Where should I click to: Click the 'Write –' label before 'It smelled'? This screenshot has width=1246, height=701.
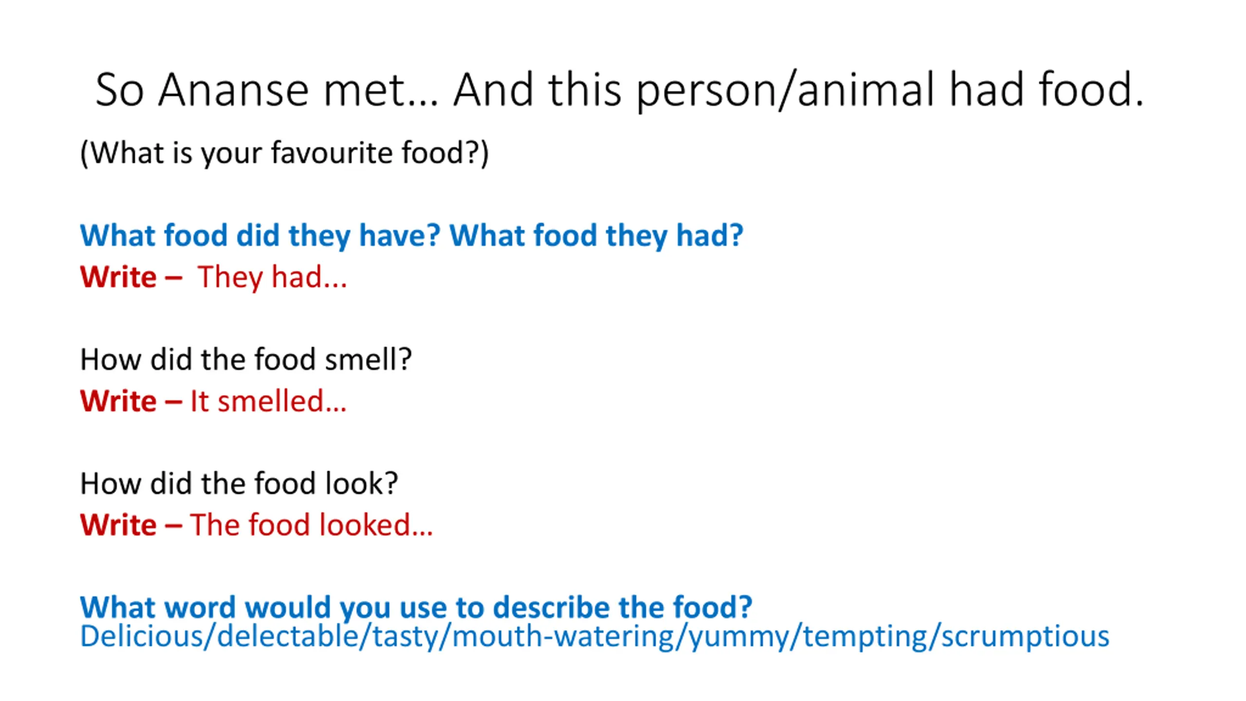click(x=131, y=402)
